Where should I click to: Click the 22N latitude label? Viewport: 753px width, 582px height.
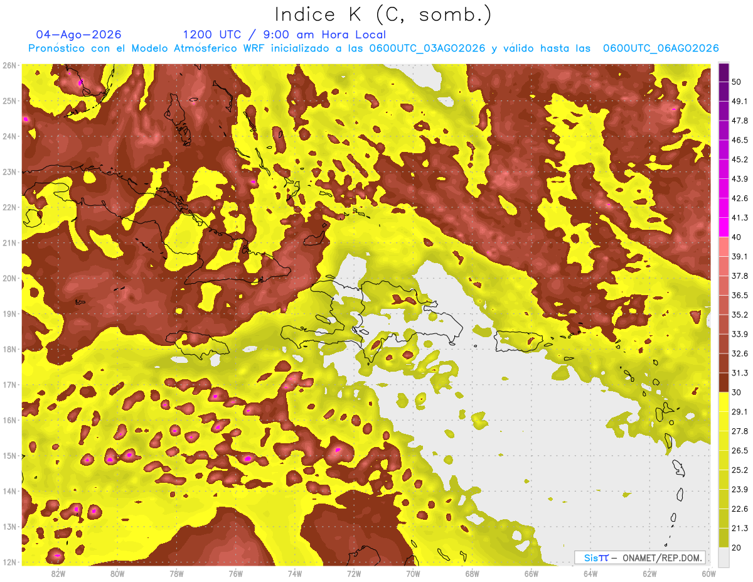point(9,207)
